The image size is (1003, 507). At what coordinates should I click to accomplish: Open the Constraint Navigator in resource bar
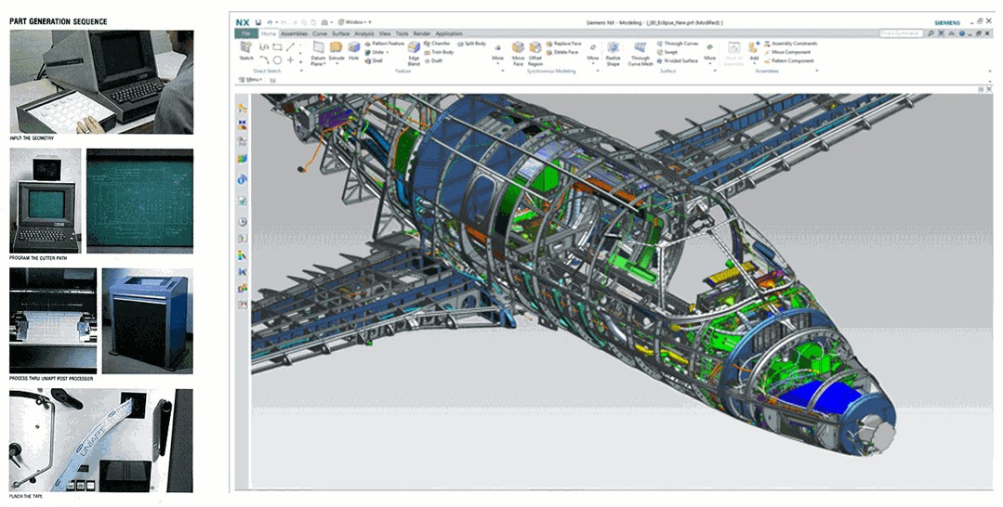pos(243,124)
